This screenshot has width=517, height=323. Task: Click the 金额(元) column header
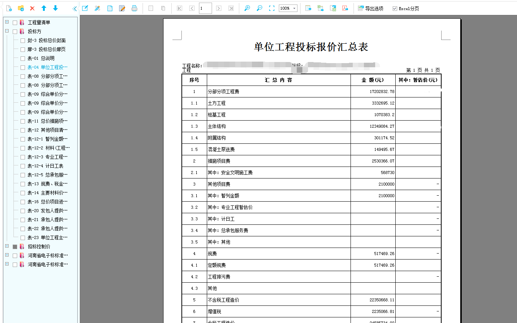[x=373, y=80]
